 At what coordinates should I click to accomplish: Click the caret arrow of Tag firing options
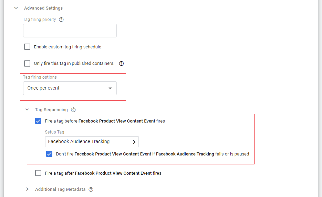110,88
